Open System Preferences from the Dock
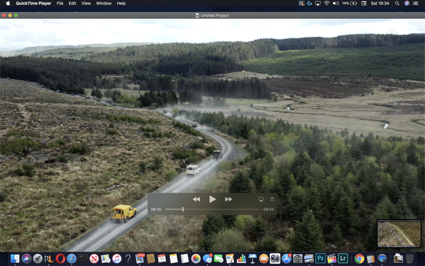This screenshot has width=425, height=266. click(x=297, y=258)
